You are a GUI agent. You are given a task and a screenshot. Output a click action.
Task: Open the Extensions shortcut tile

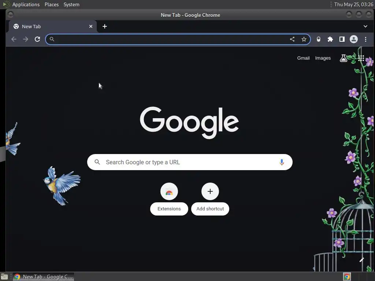tap(169, 191)
